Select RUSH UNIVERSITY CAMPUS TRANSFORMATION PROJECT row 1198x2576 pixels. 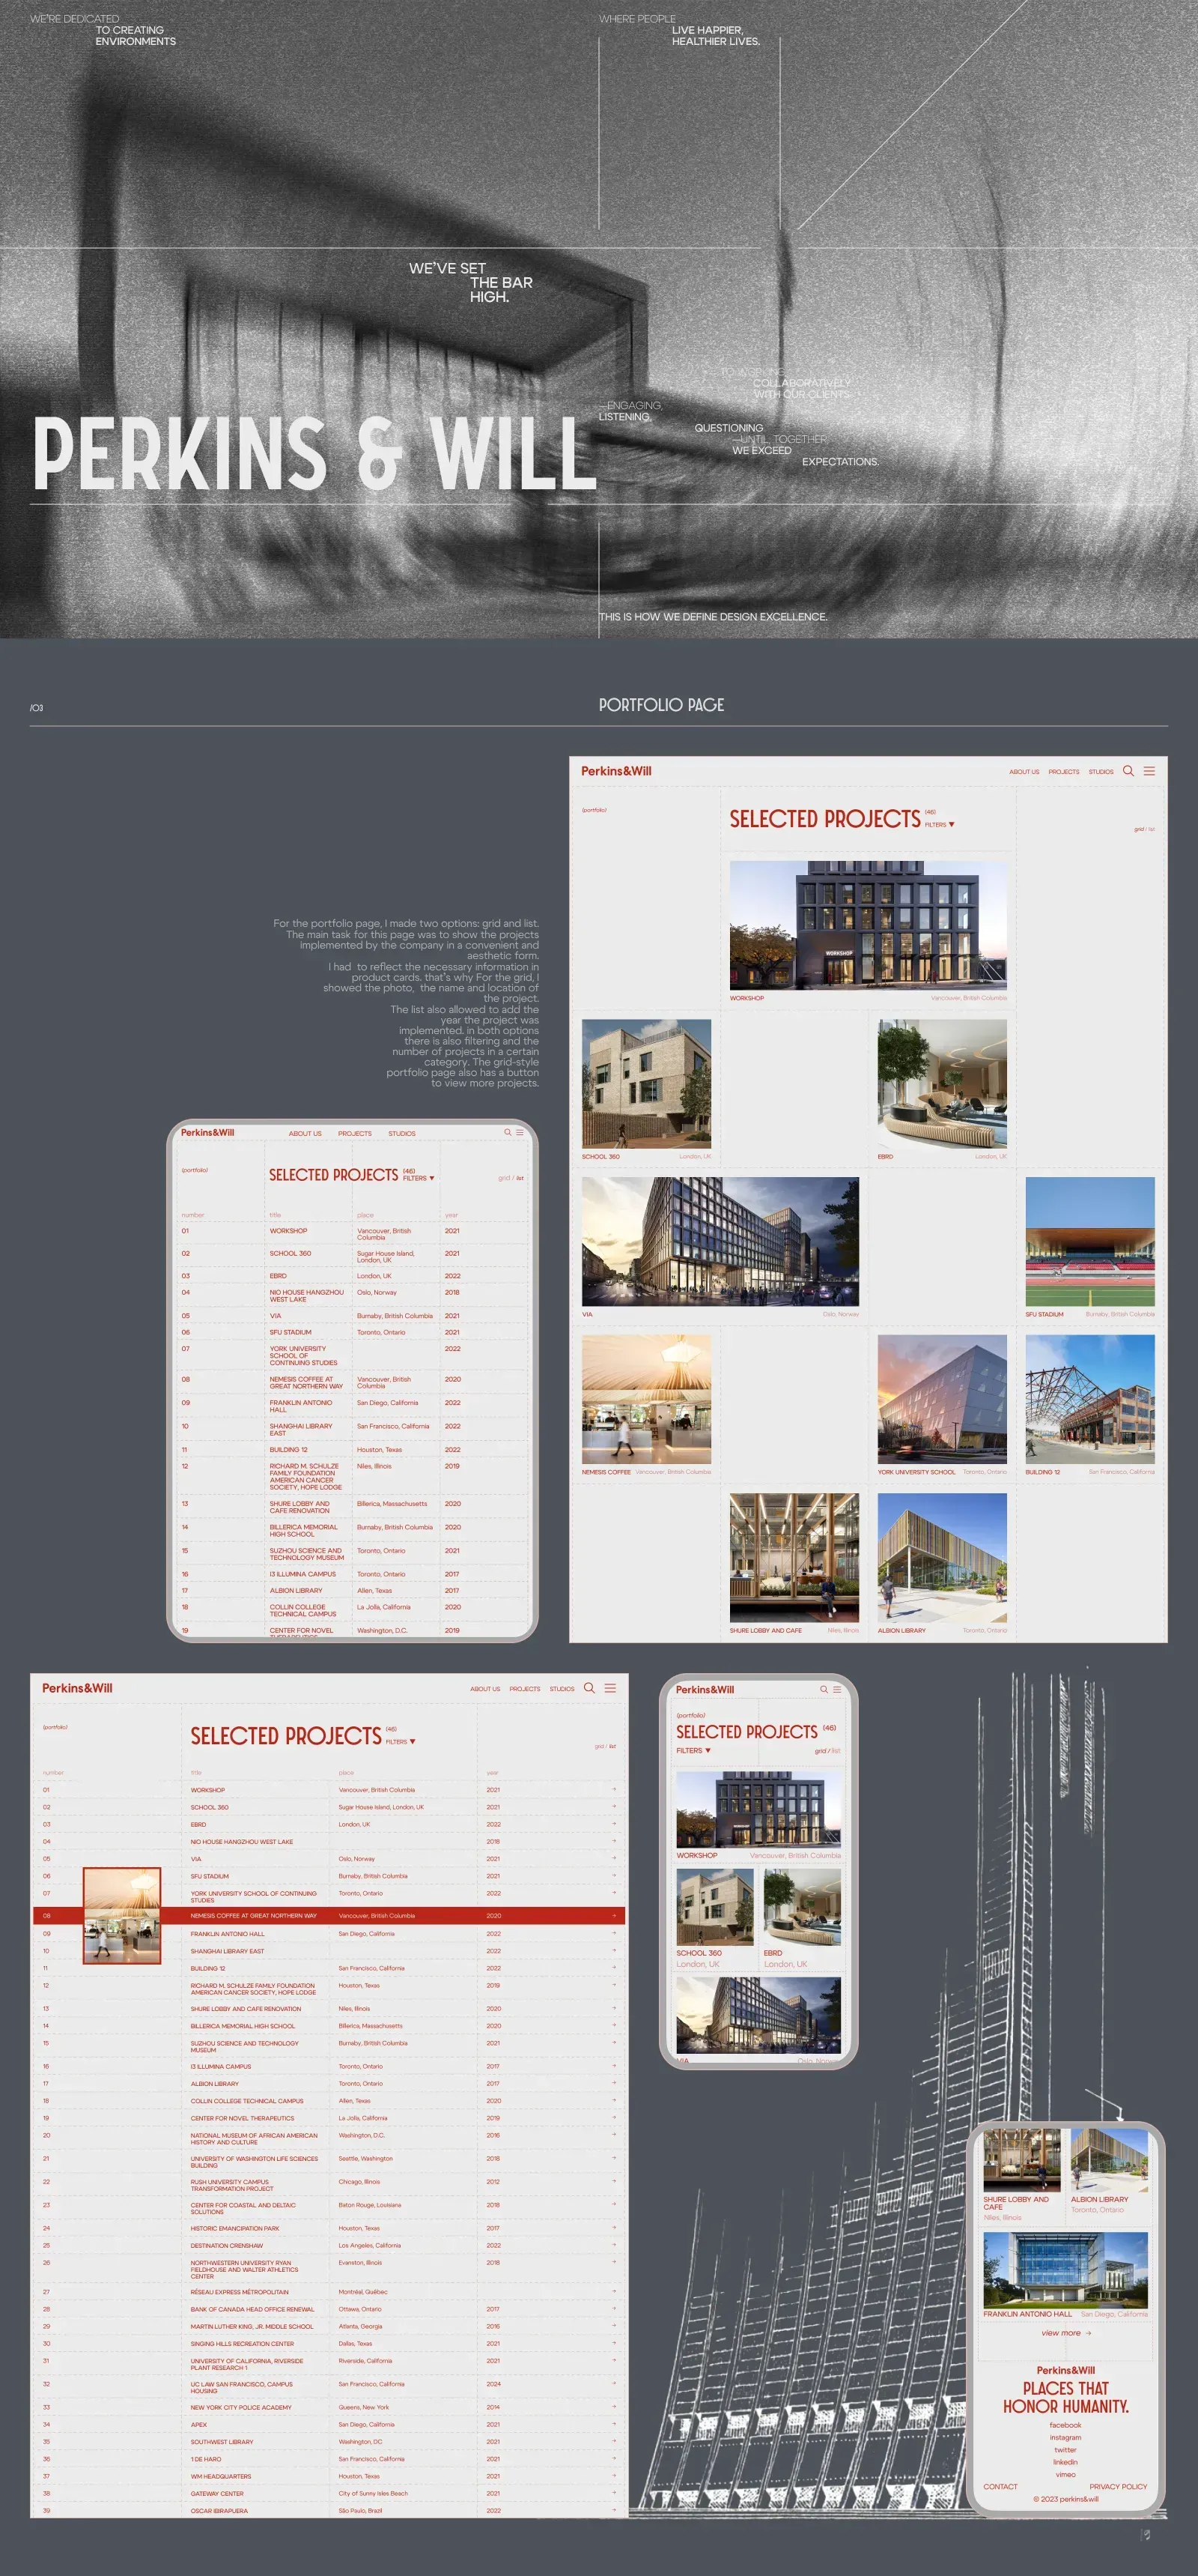point(329,2185)
